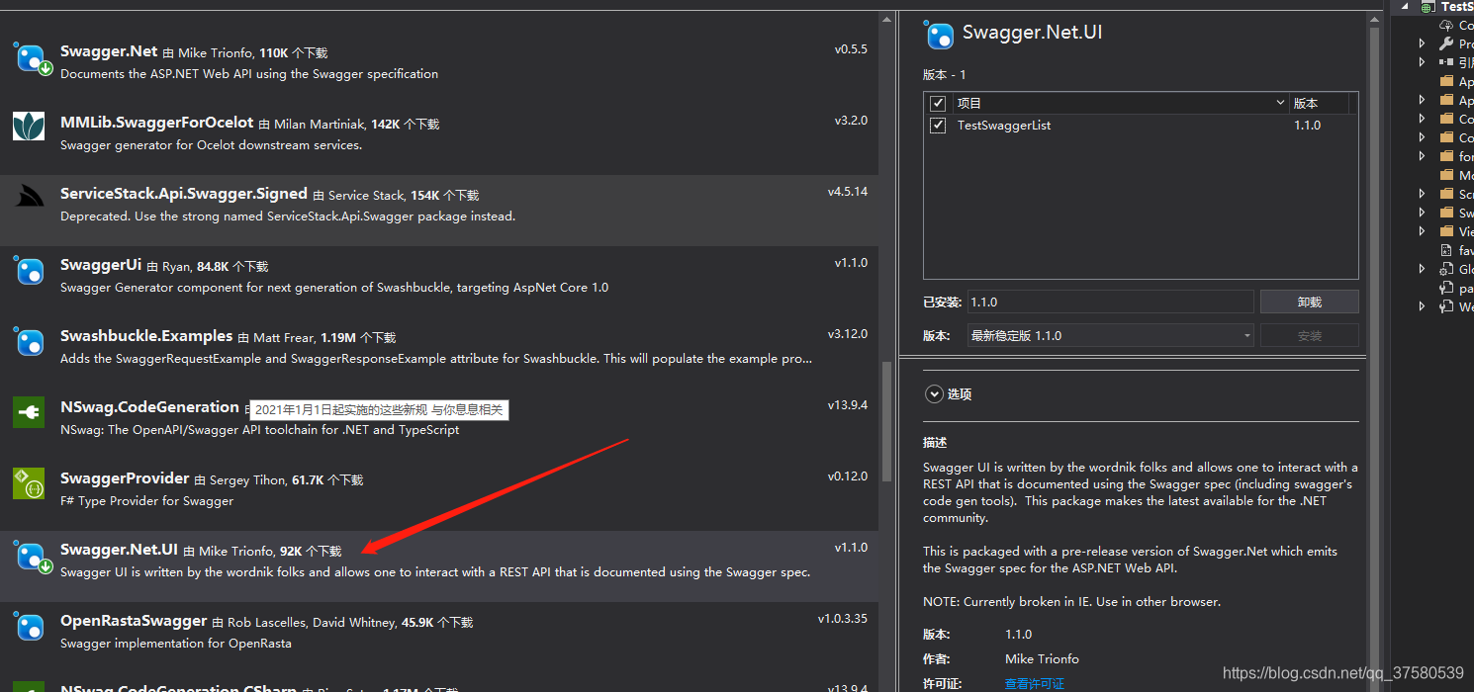
Task: Click the Swashbuckle.Examples package icon
Action: pyautogui.click(x=29, y=340)
